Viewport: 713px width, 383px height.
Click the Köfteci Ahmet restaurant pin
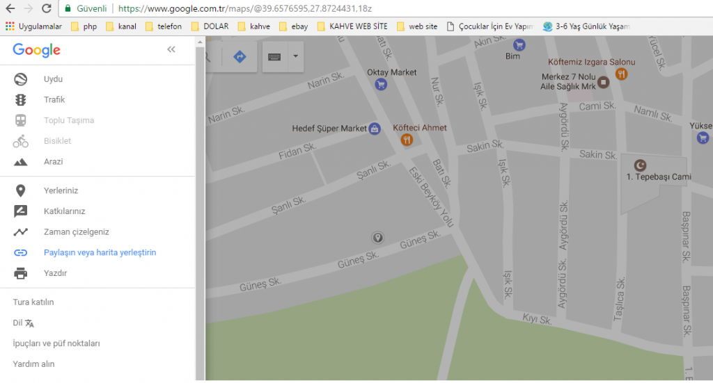click(407, 140)
